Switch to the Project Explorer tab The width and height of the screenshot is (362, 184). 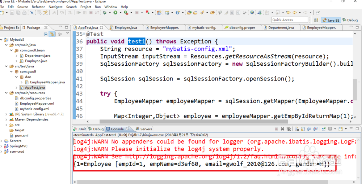click(x=10, y=27)
